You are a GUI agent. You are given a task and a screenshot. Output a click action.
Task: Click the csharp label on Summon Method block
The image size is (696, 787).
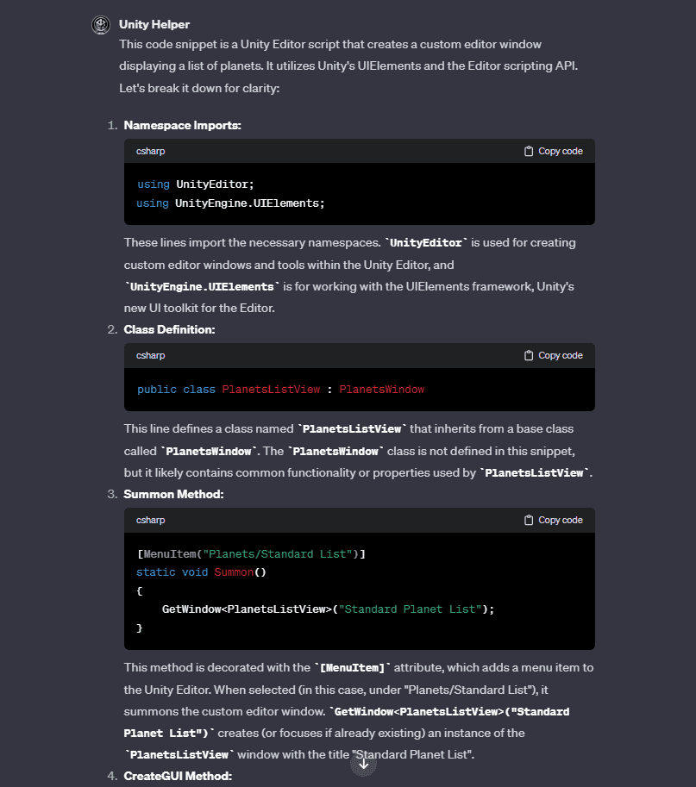pyautogui.click(x=150, y=520)
